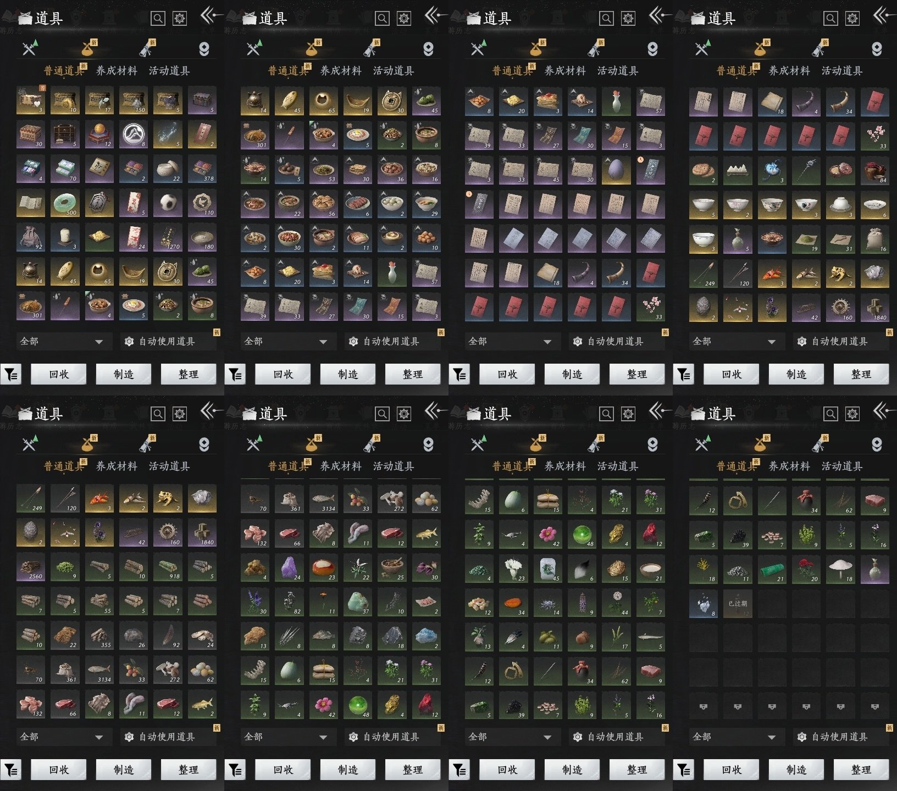Pick the white mushroom with count 18

pos(840,570)
